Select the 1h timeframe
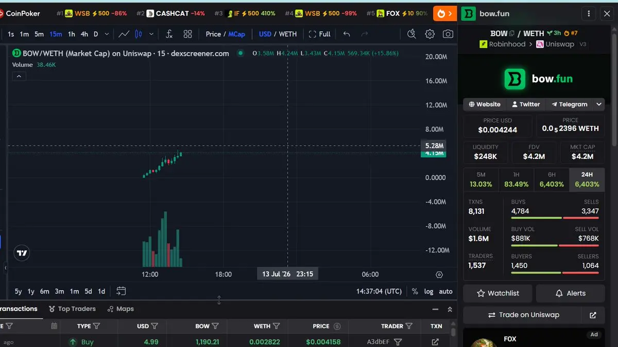The image size is (618, 347). point(72,34)
